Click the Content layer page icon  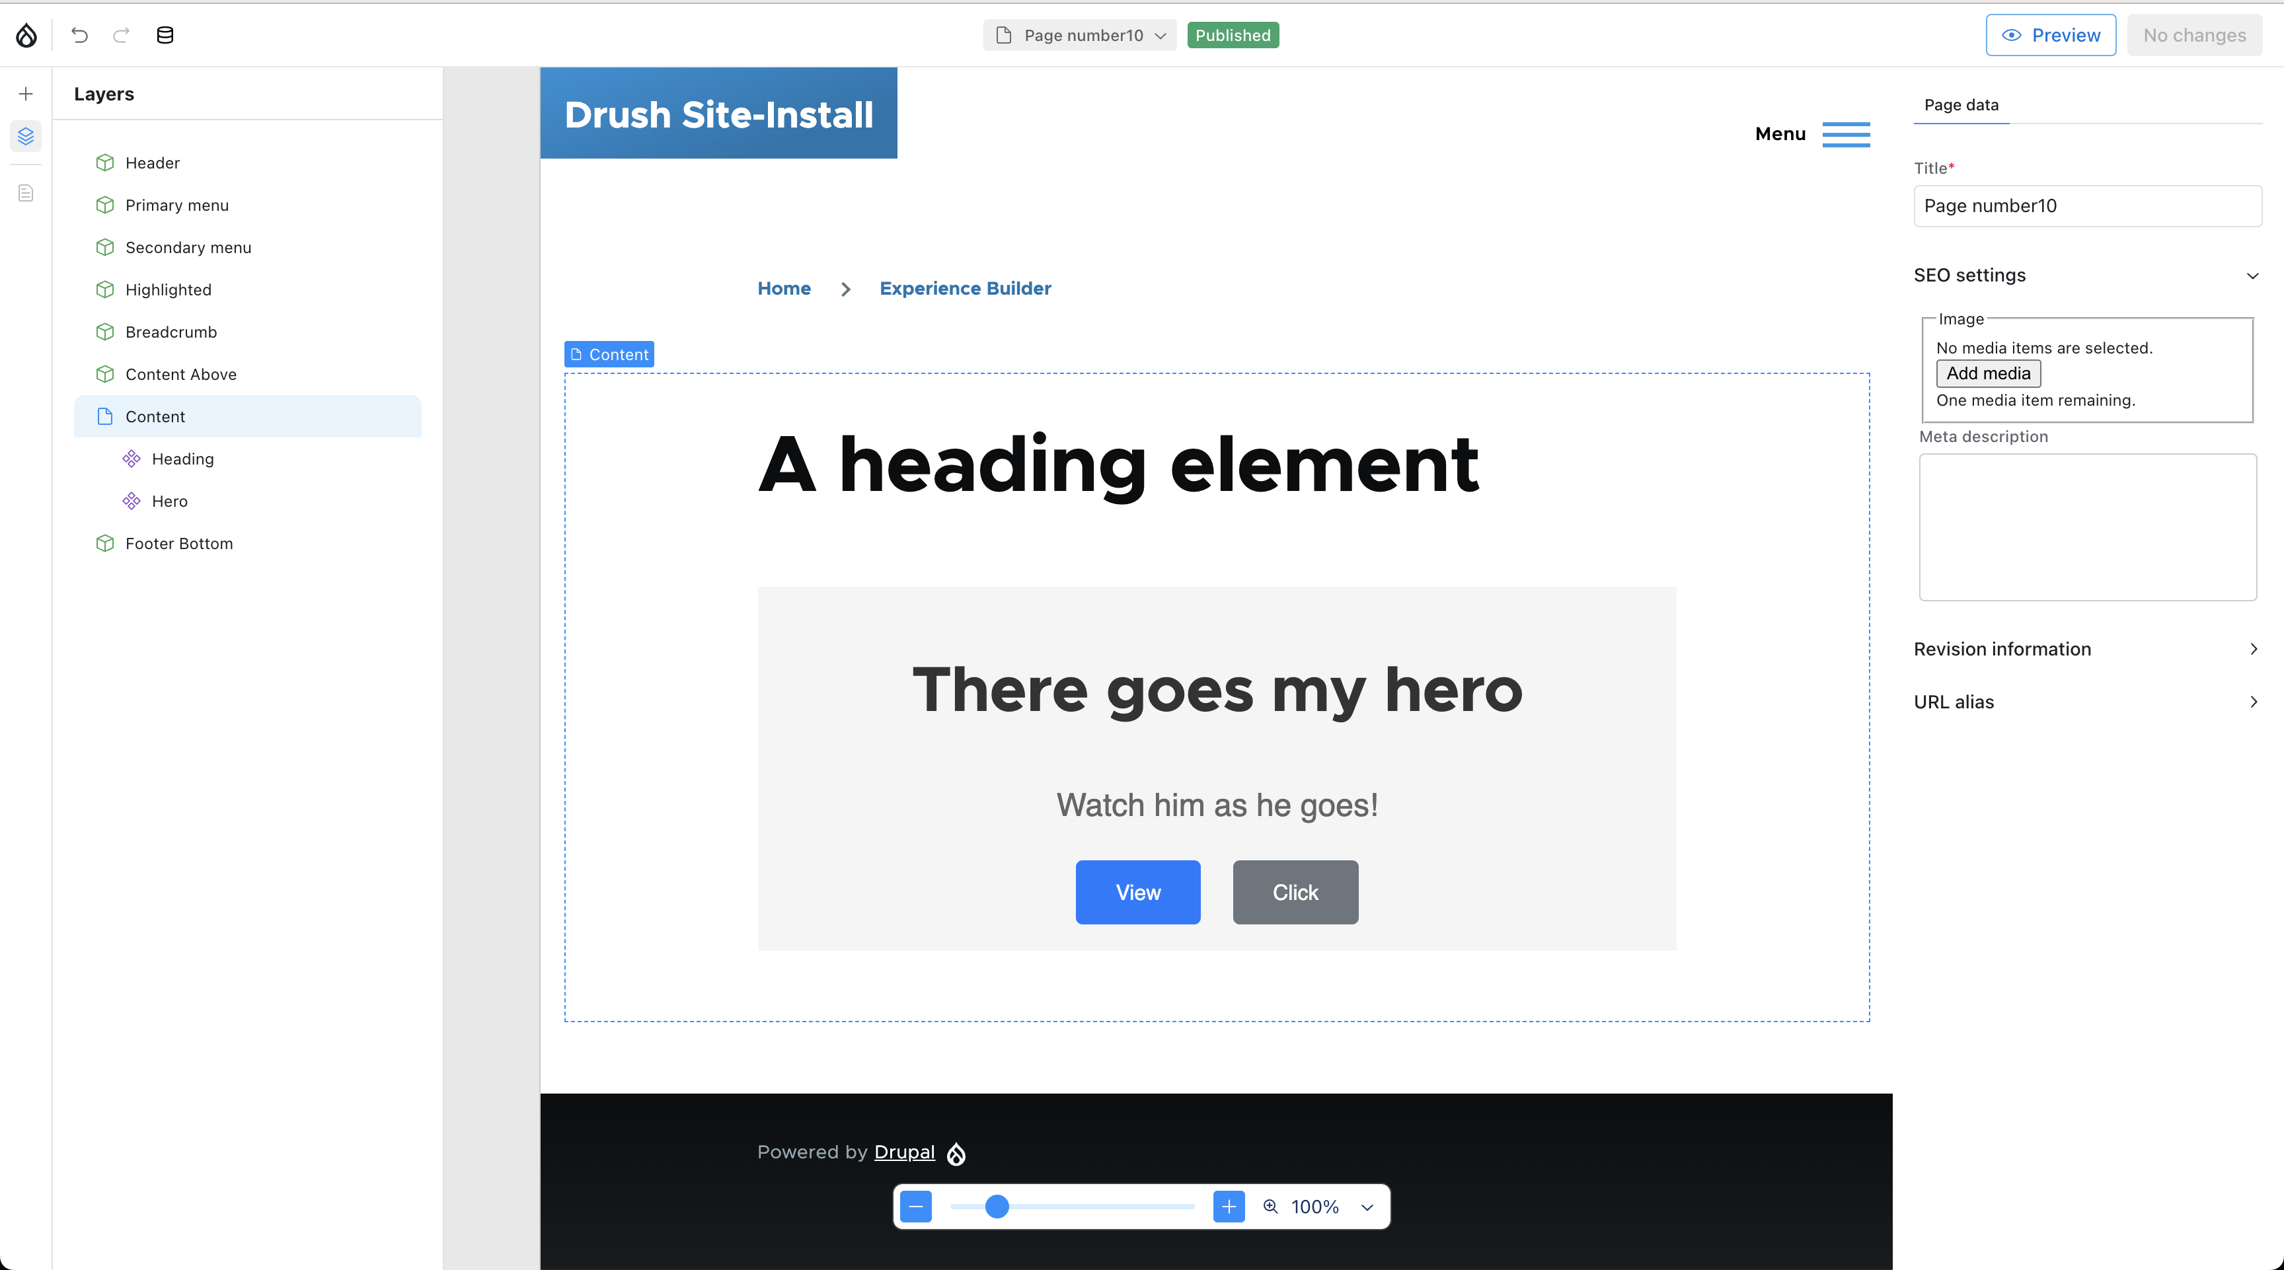pyautogui.click(x=106, y=416)
